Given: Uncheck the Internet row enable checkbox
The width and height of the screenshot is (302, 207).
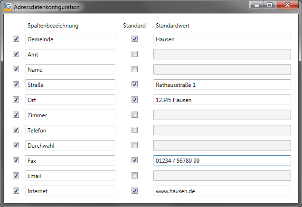Looking at the screenshot, I should tap(16, 191).
